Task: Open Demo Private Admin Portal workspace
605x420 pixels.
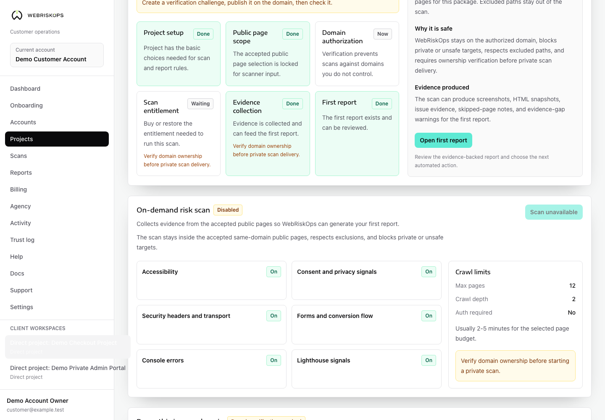Action: coord(68,372)
